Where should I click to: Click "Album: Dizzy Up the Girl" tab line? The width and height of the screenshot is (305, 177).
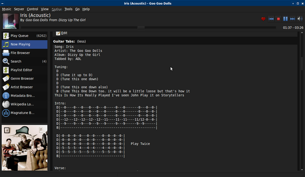[77, 55]
